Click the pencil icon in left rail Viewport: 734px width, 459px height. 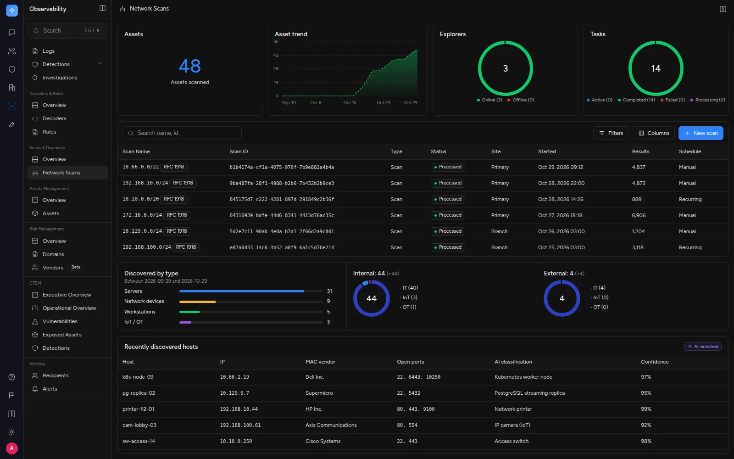point(12,124)
